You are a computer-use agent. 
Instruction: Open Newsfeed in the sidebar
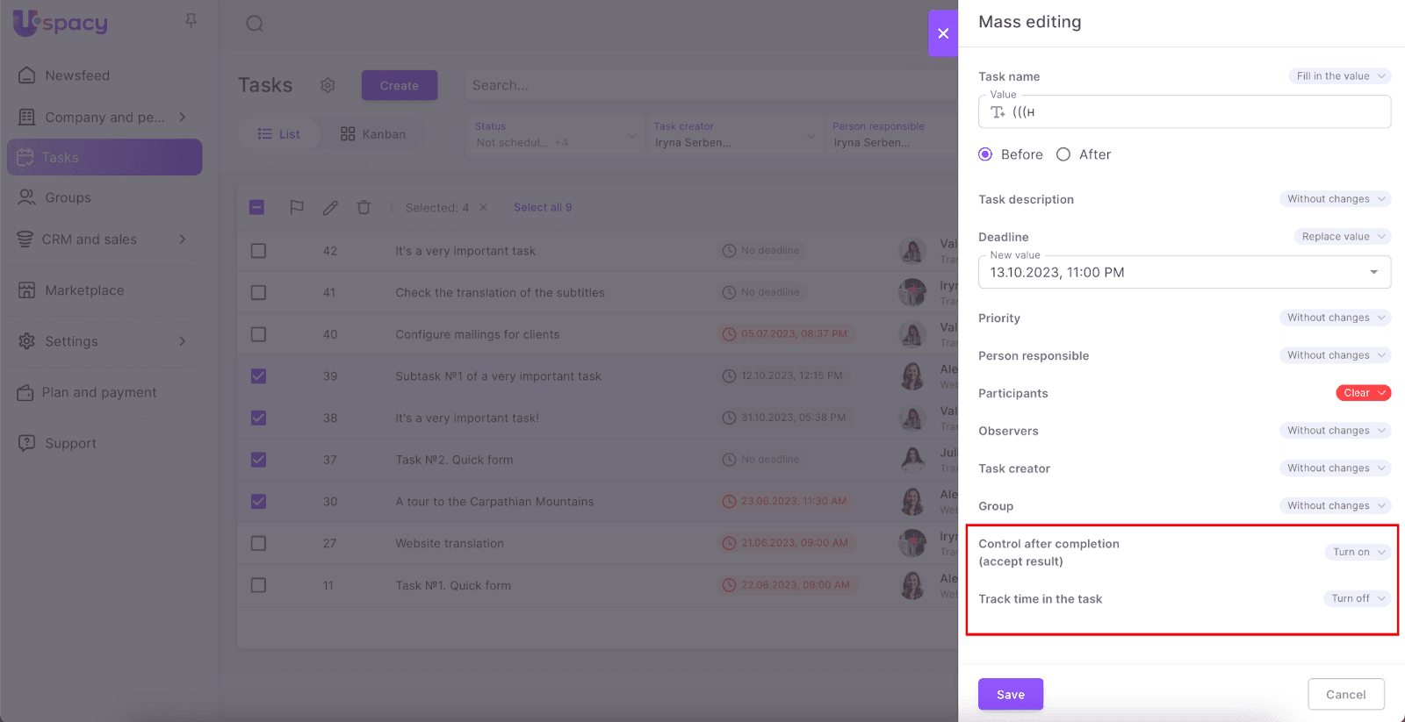pyautogui.click(x=77, y=75)
